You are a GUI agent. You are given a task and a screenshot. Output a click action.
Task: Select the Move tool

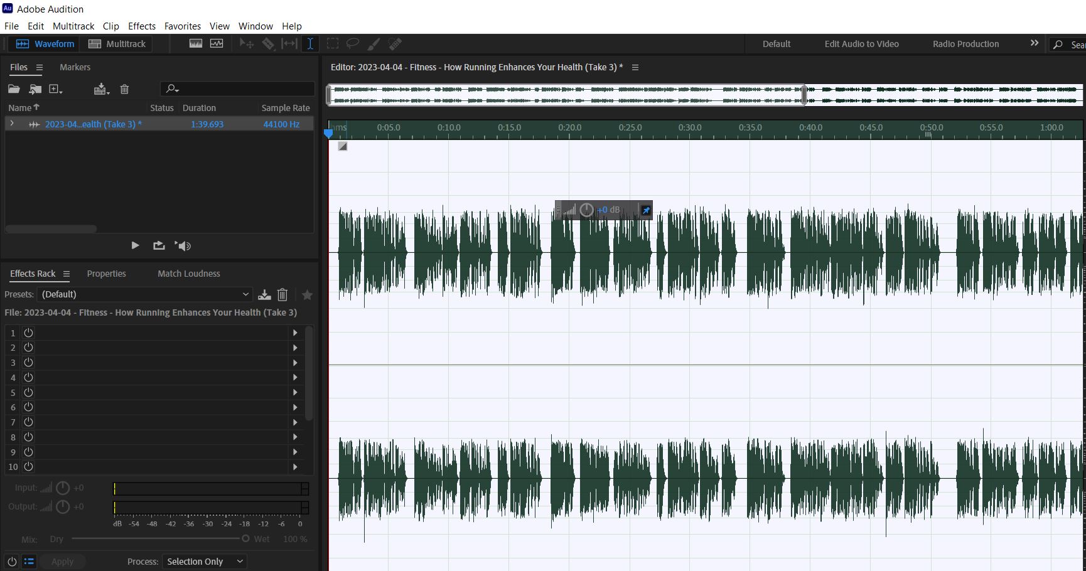point(247,44)
